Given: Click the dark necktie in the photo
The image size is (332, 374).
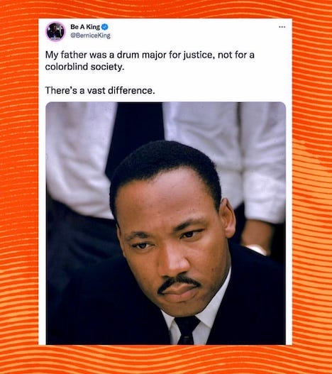Looking at the screenshot, I should pos(187,330).
